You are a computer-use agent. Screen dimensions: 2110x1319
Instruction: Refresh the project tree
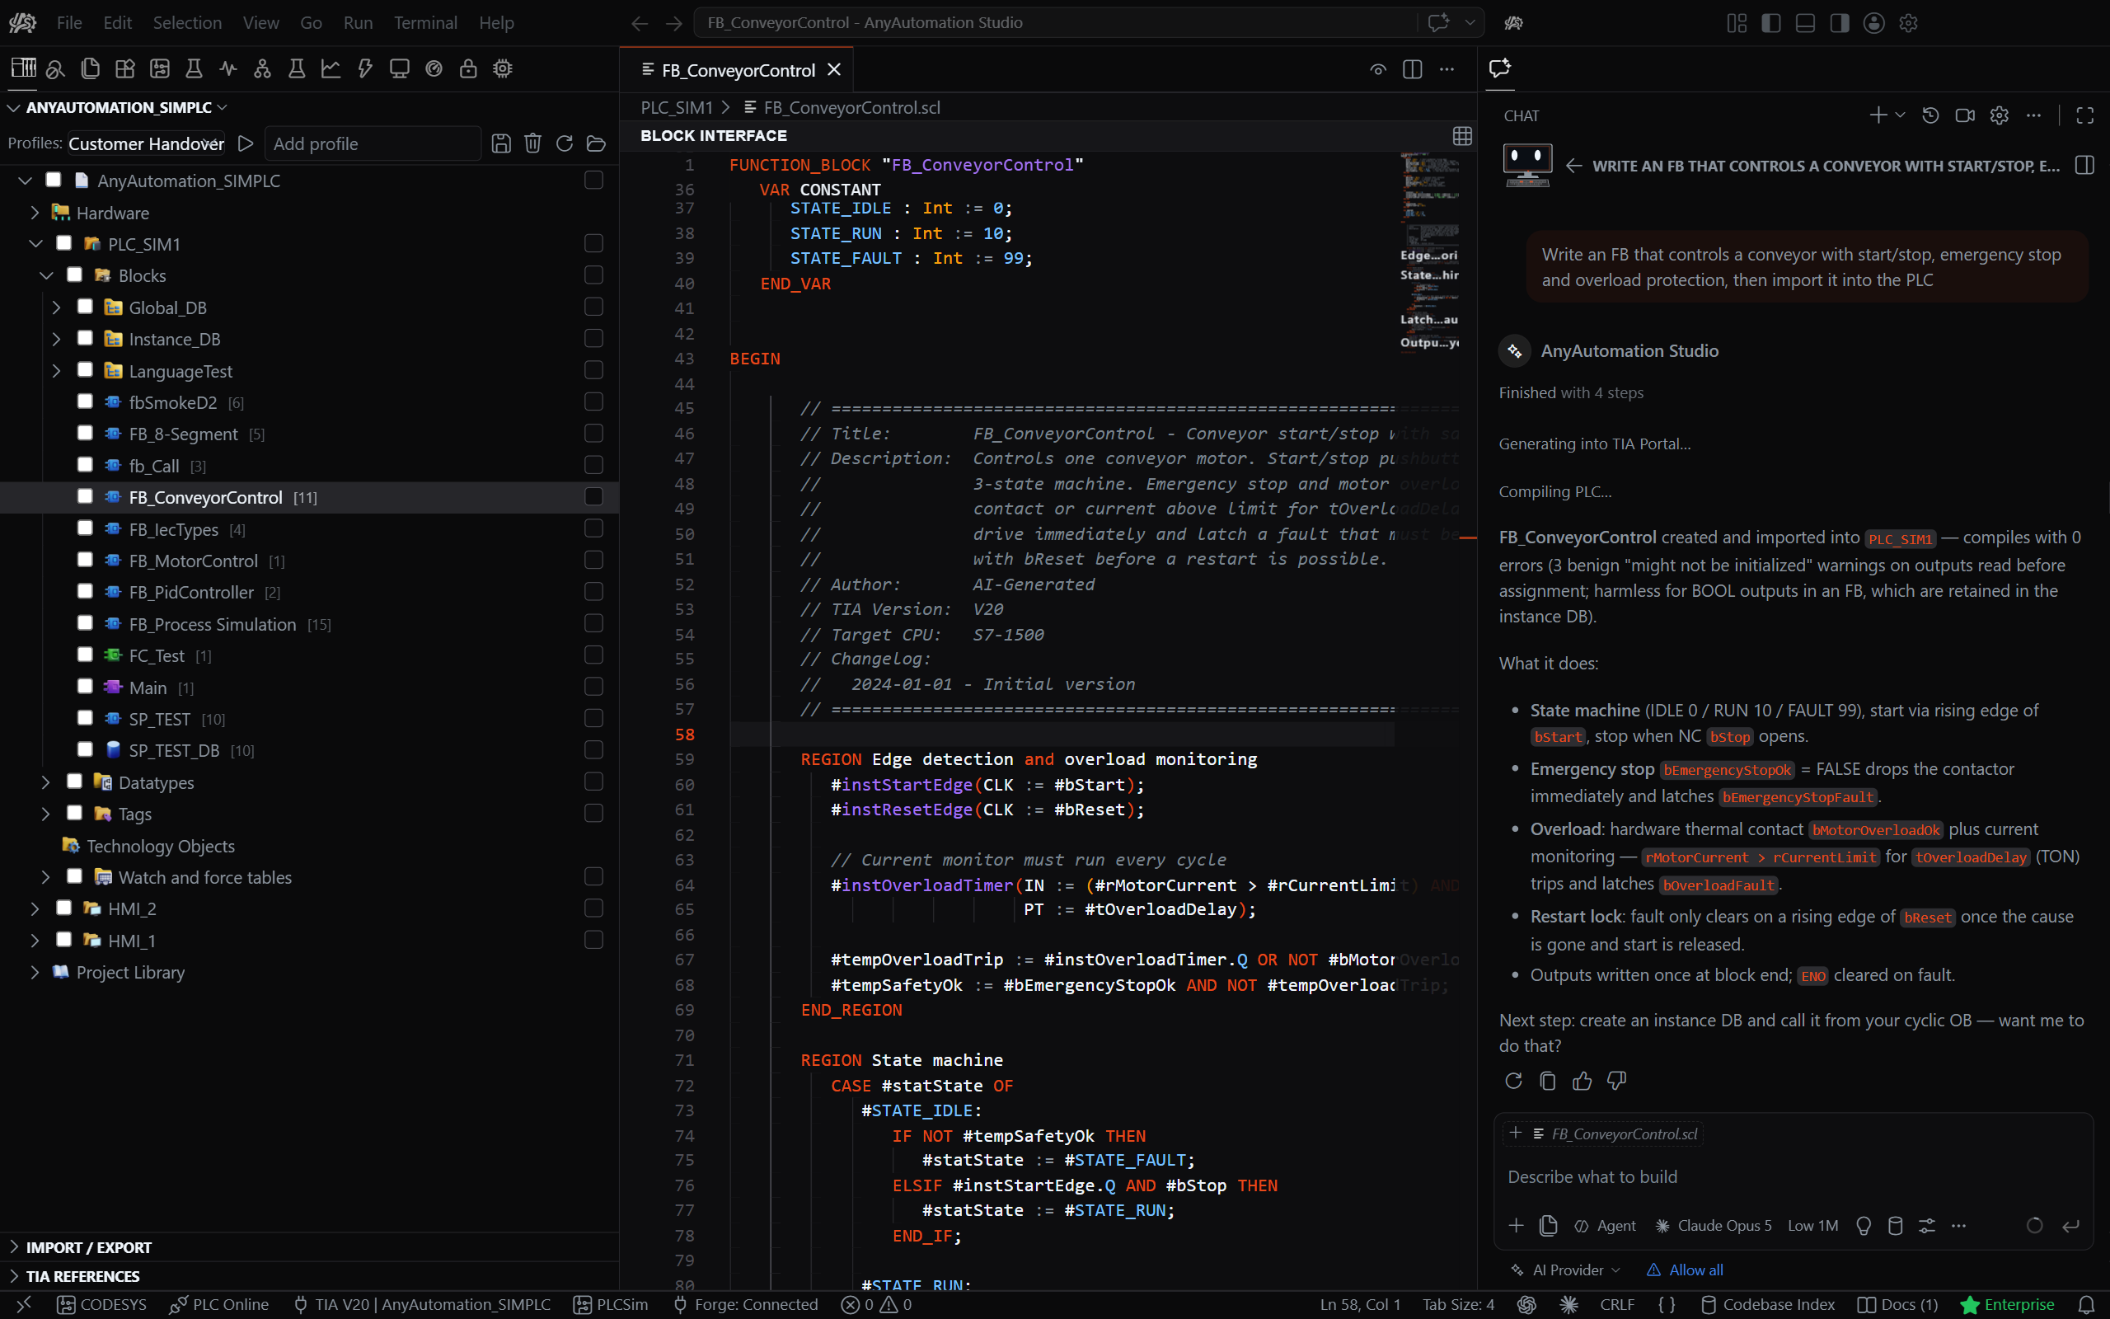[564, 143]
